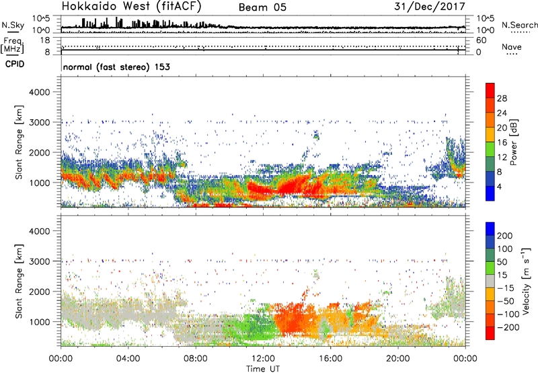538x373 pixels.
Task: Click the '12:00' time axis label
Action: 263,359
